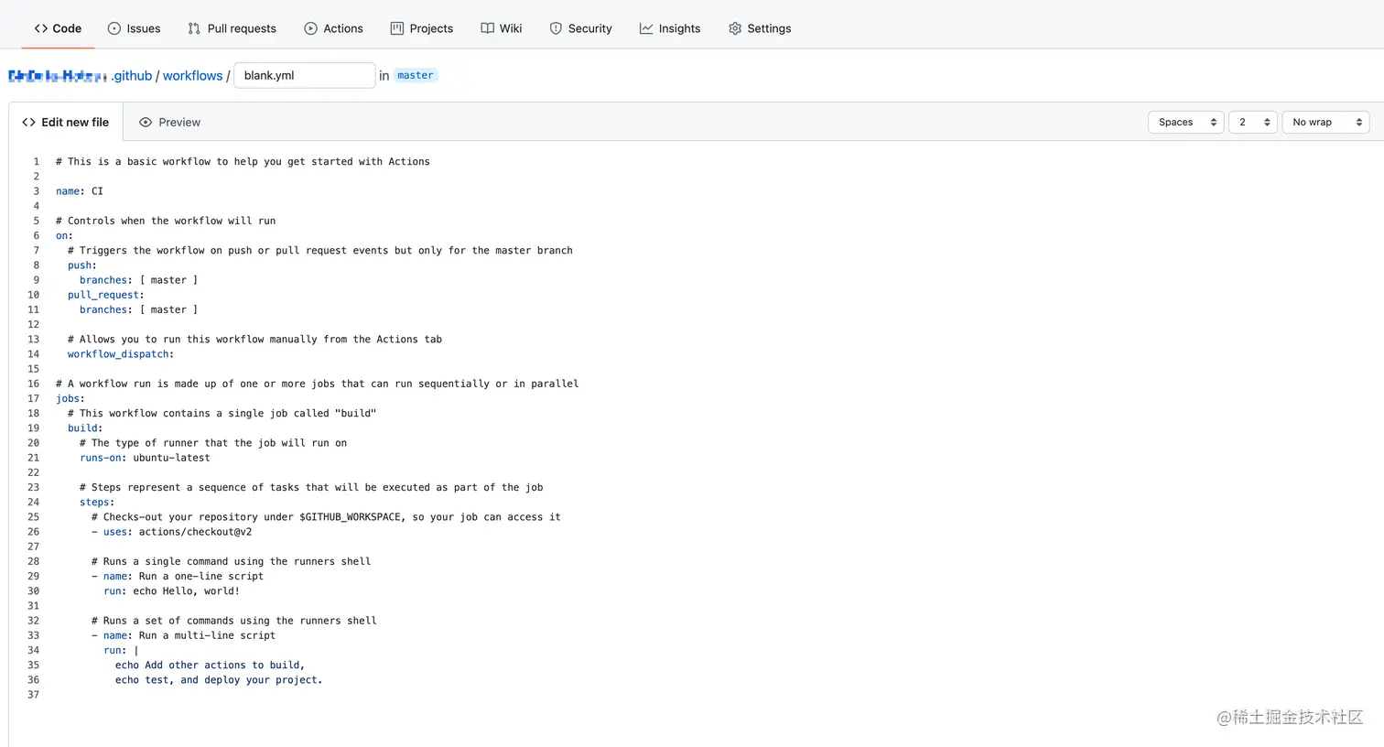Click the .github breadcrumb link
Screen dimensions: 1384x747
(x=131, y=76)
